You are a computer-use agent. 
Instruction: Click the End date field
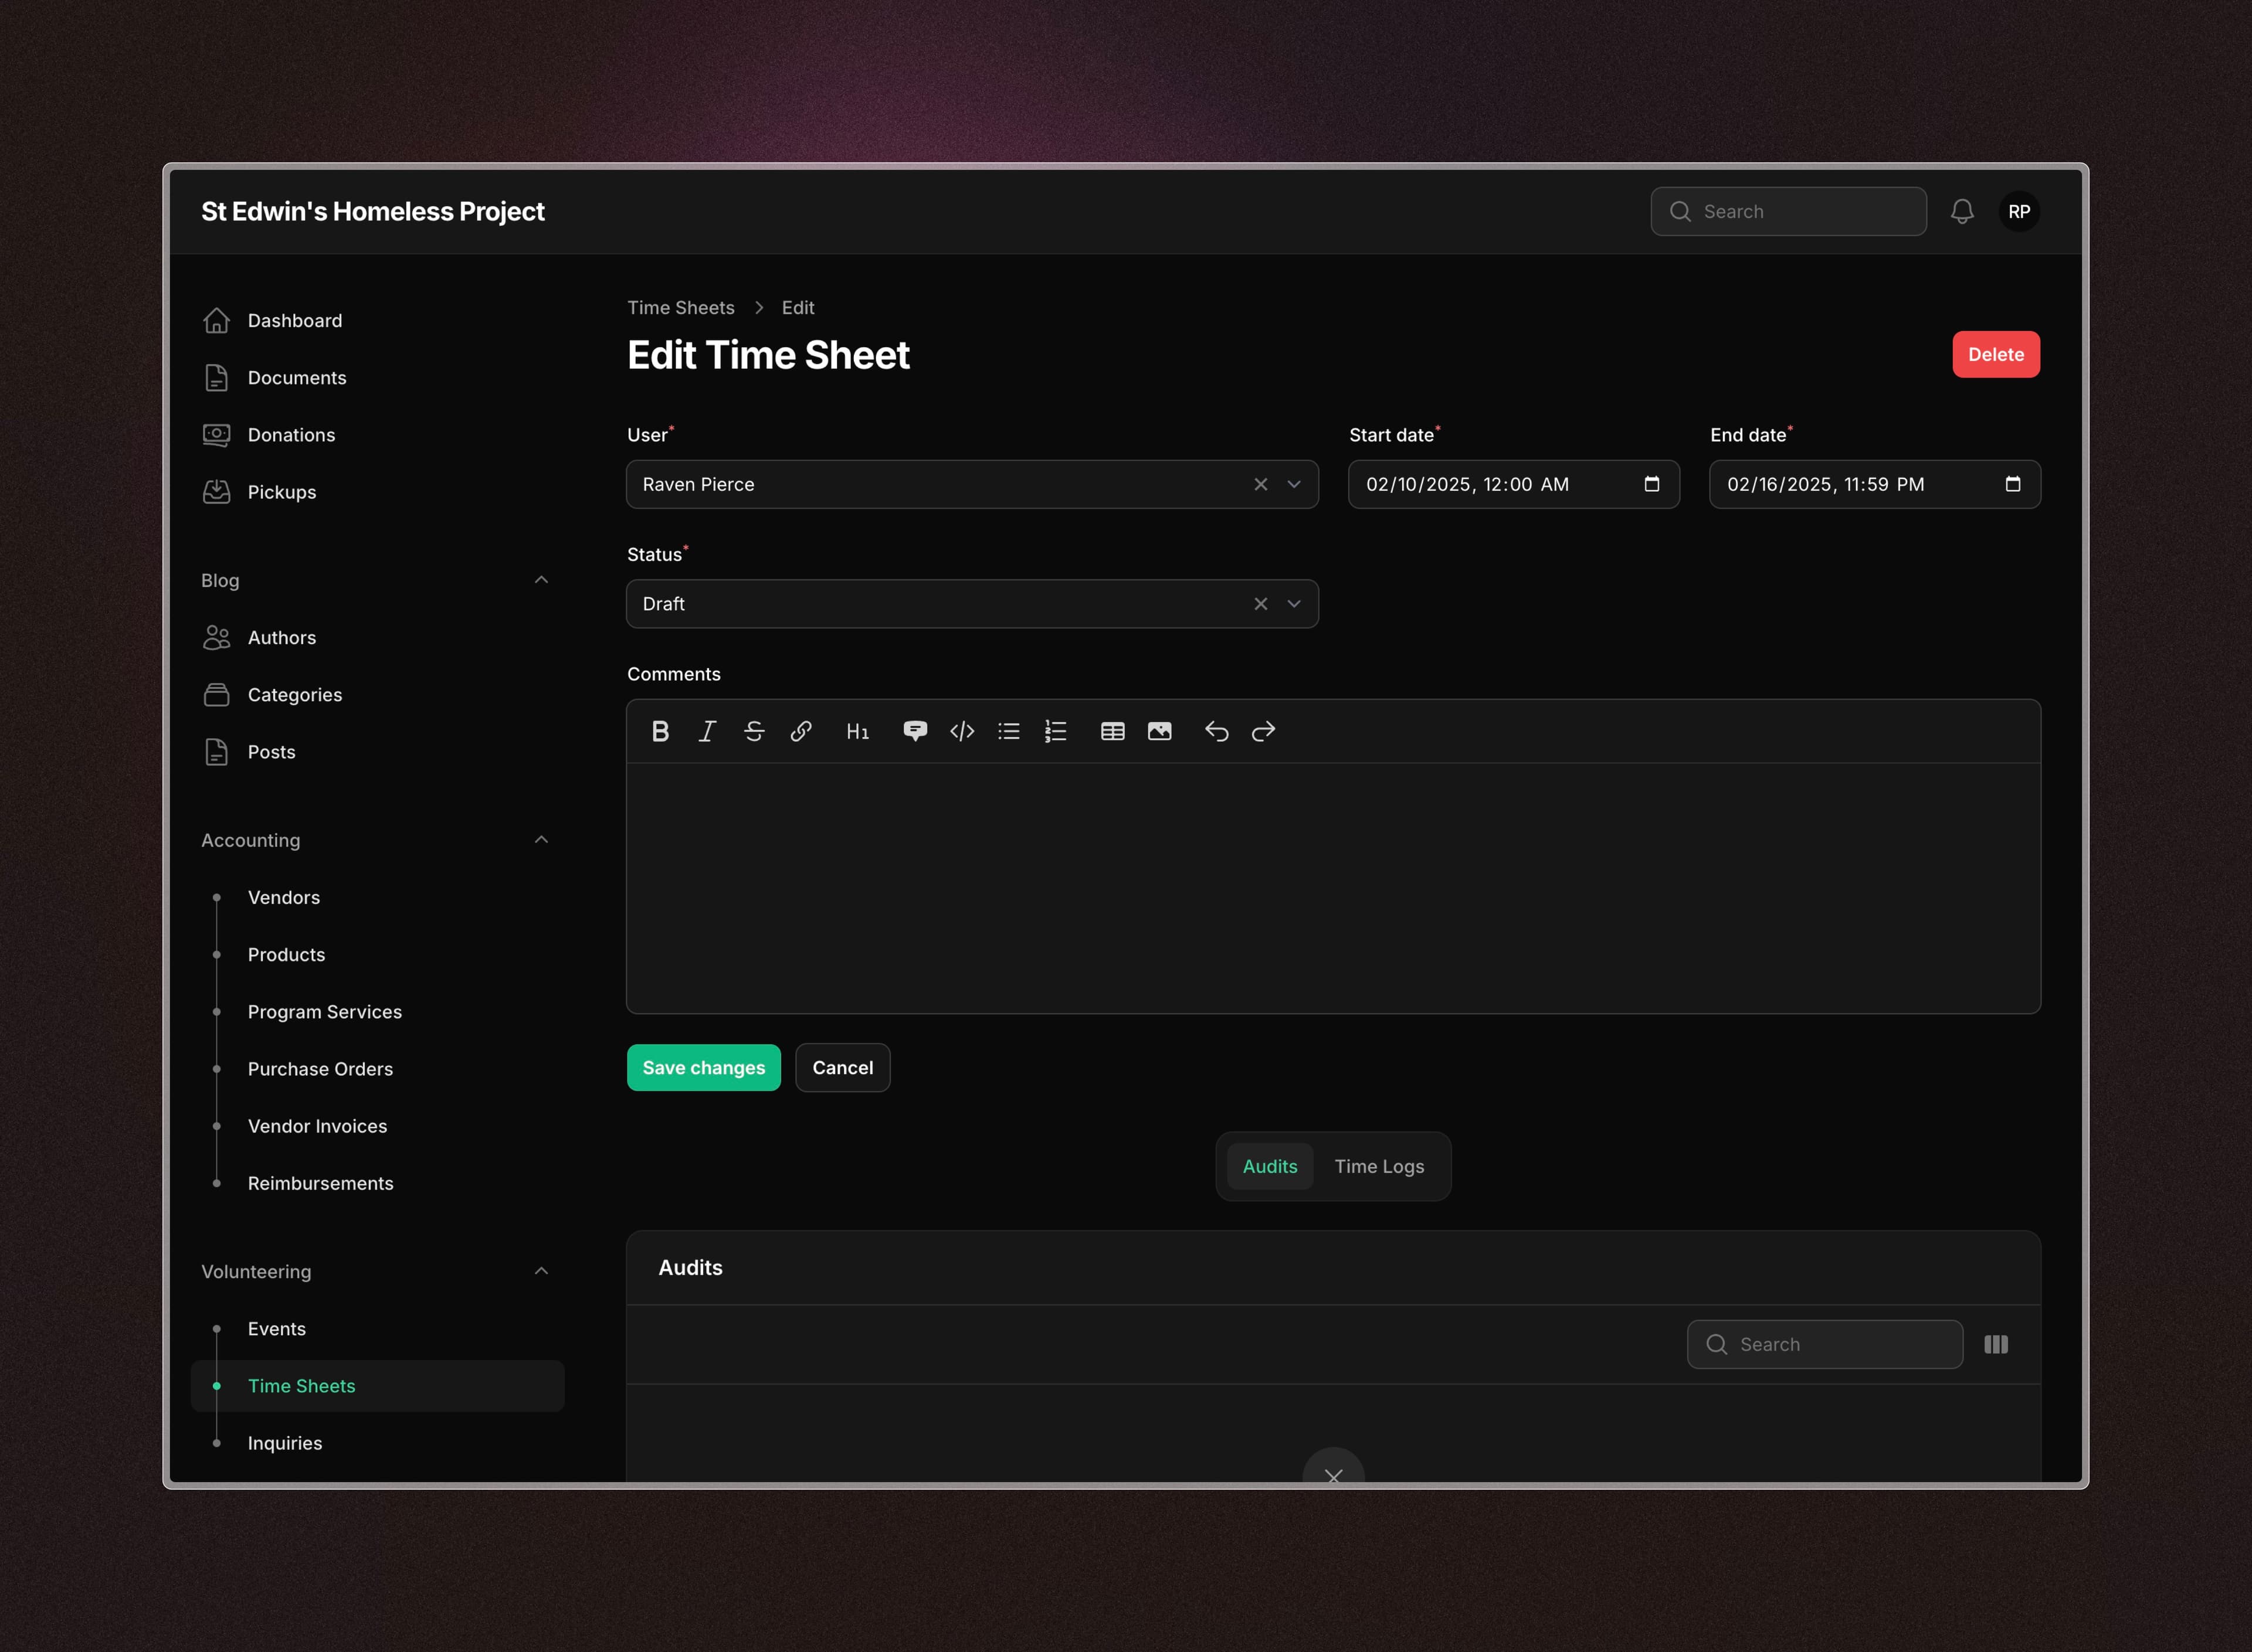(1874, 484)
